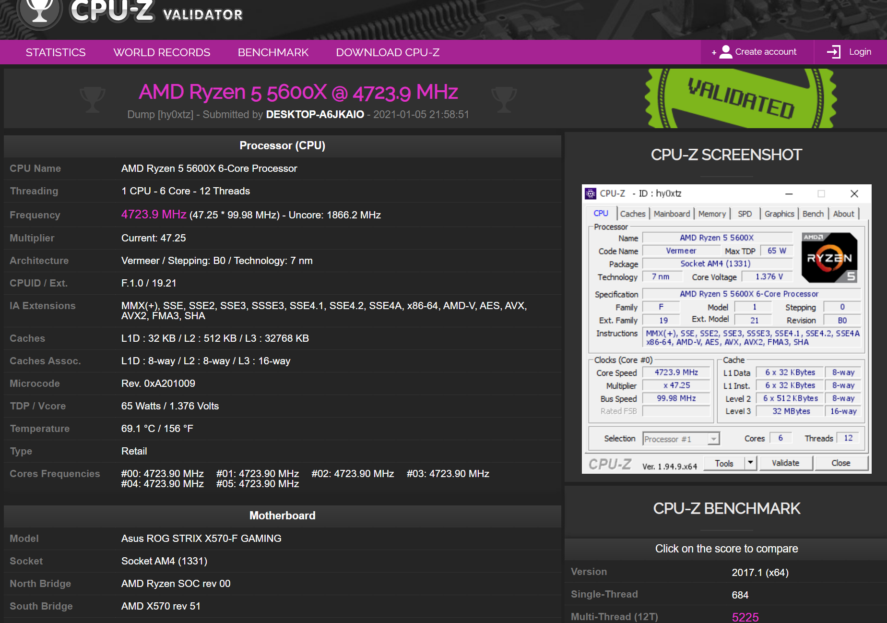Close the CPU-Z screenshot window
This screenshot has width=887, height=623.
point(854,194)
